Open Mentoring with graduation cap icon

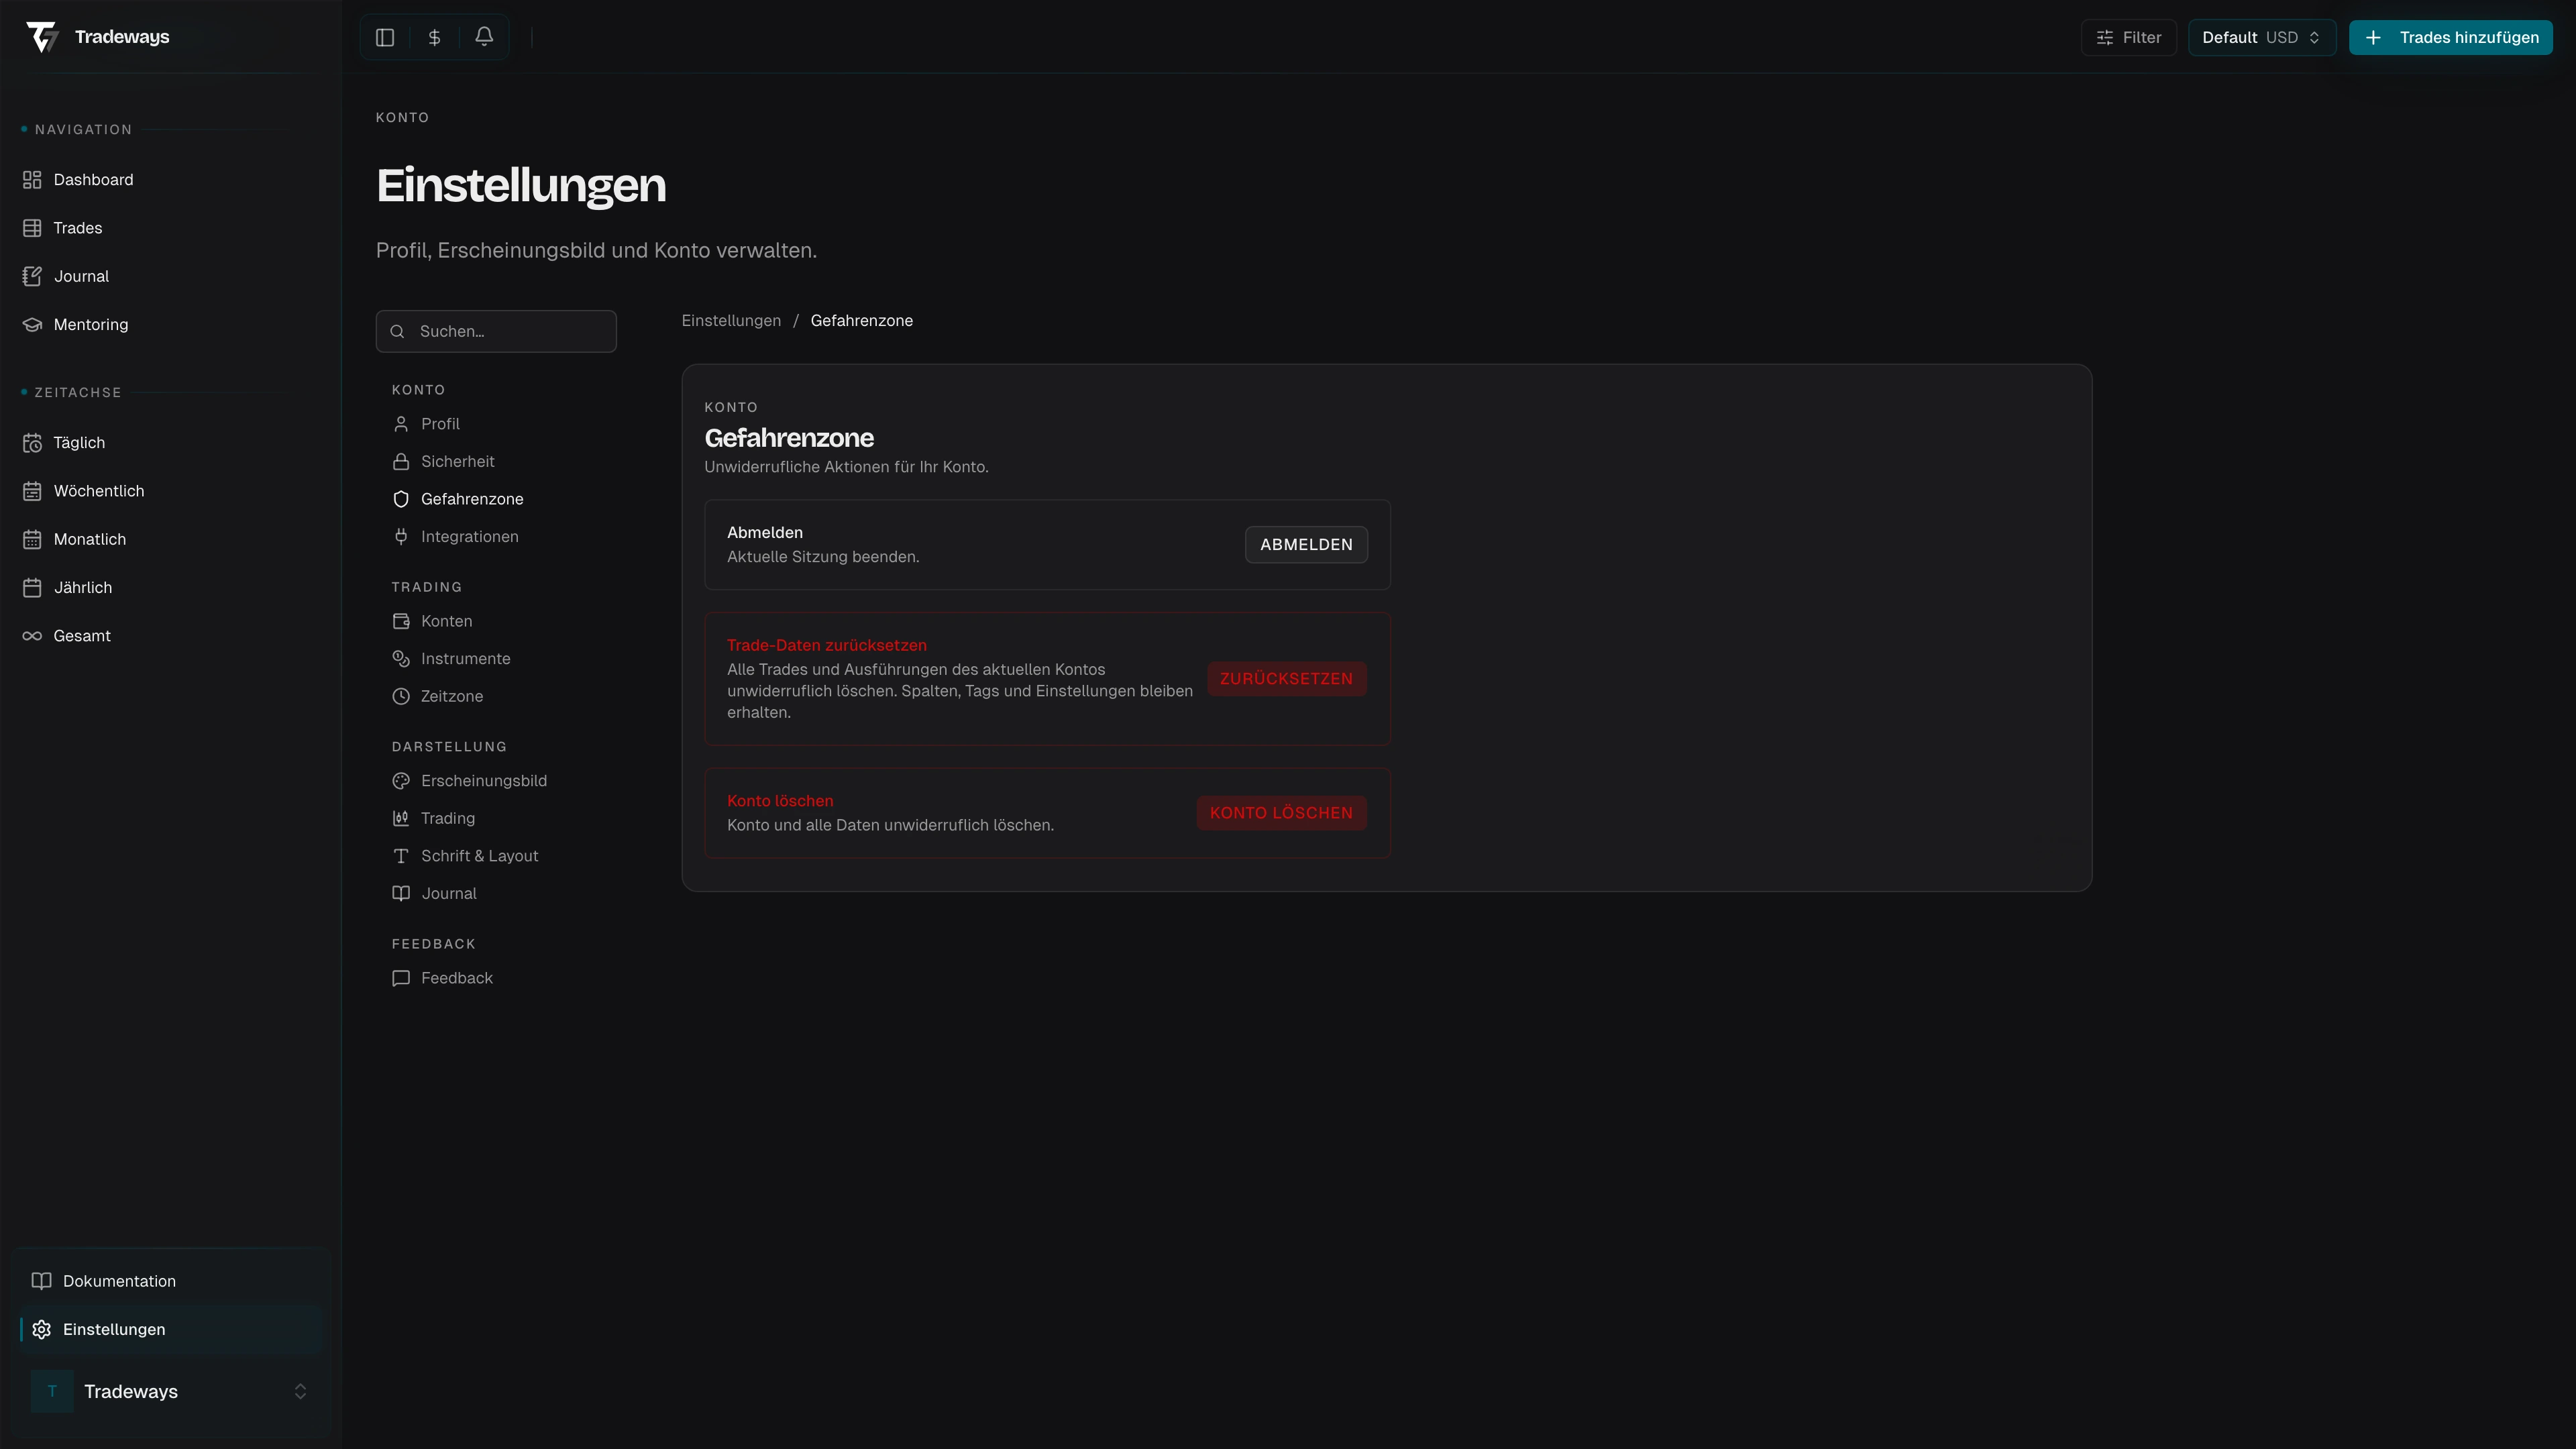tap(90, 324)
